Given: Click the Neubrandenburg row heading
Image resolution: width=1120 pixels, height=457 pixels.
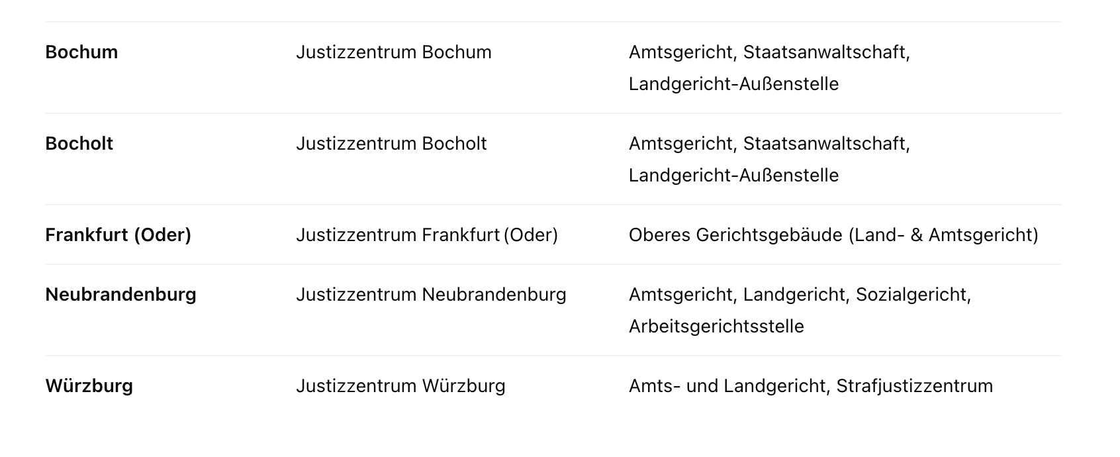Looking at the screenshot, I should click(x=120, y=295).
